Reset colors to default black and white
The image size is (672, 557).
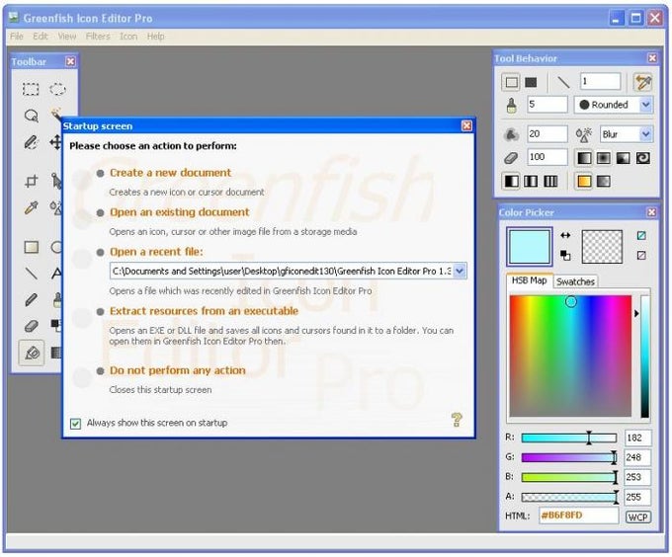click(565, 255)
